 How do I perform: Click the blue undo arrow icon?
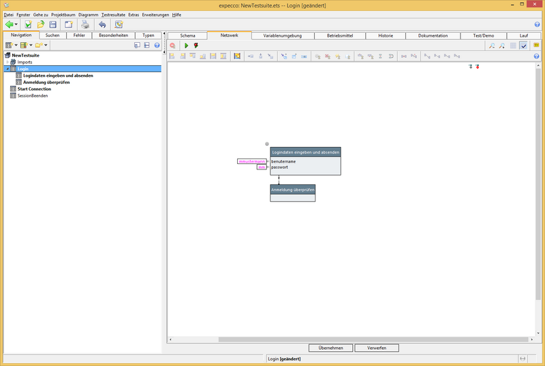click(x=102, y=24)
